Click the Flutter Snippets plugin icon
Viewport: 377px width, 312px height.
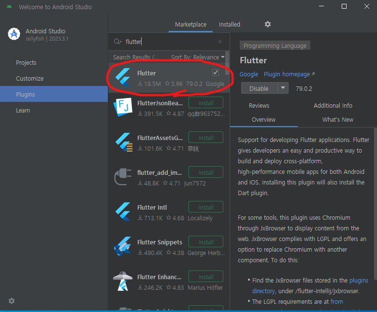tap(123, 246)
